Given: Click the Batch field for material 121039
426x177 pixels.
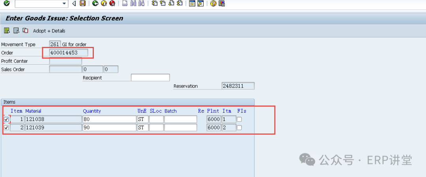Looking at the screenshot, I should 180,128.
